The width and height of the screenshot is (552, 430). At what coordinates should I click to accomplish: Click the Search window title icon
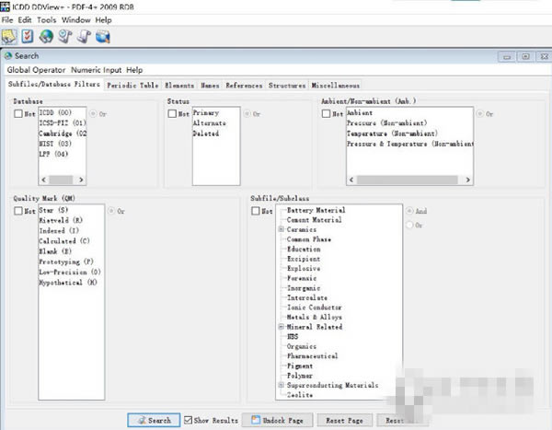[7, 56]
